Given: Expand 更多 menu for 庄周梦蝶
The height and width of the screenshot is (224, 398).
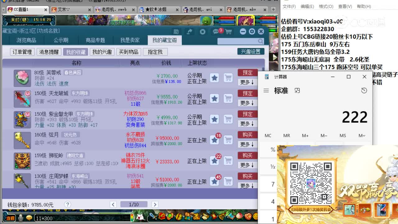Looking at the screenshot, I should point(247,185).
